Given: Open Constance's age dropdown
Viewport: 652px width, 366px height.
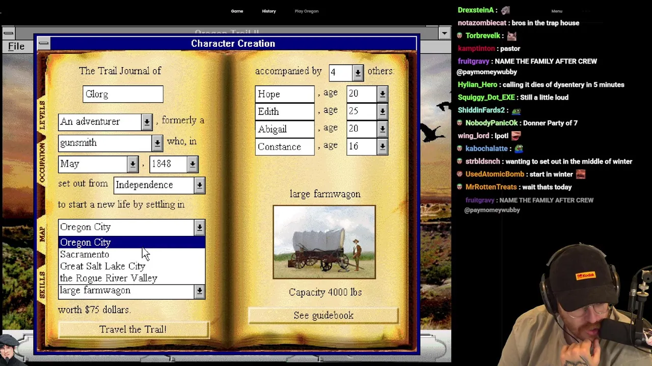Looking at the screenshot, I should tap(382, 147).
